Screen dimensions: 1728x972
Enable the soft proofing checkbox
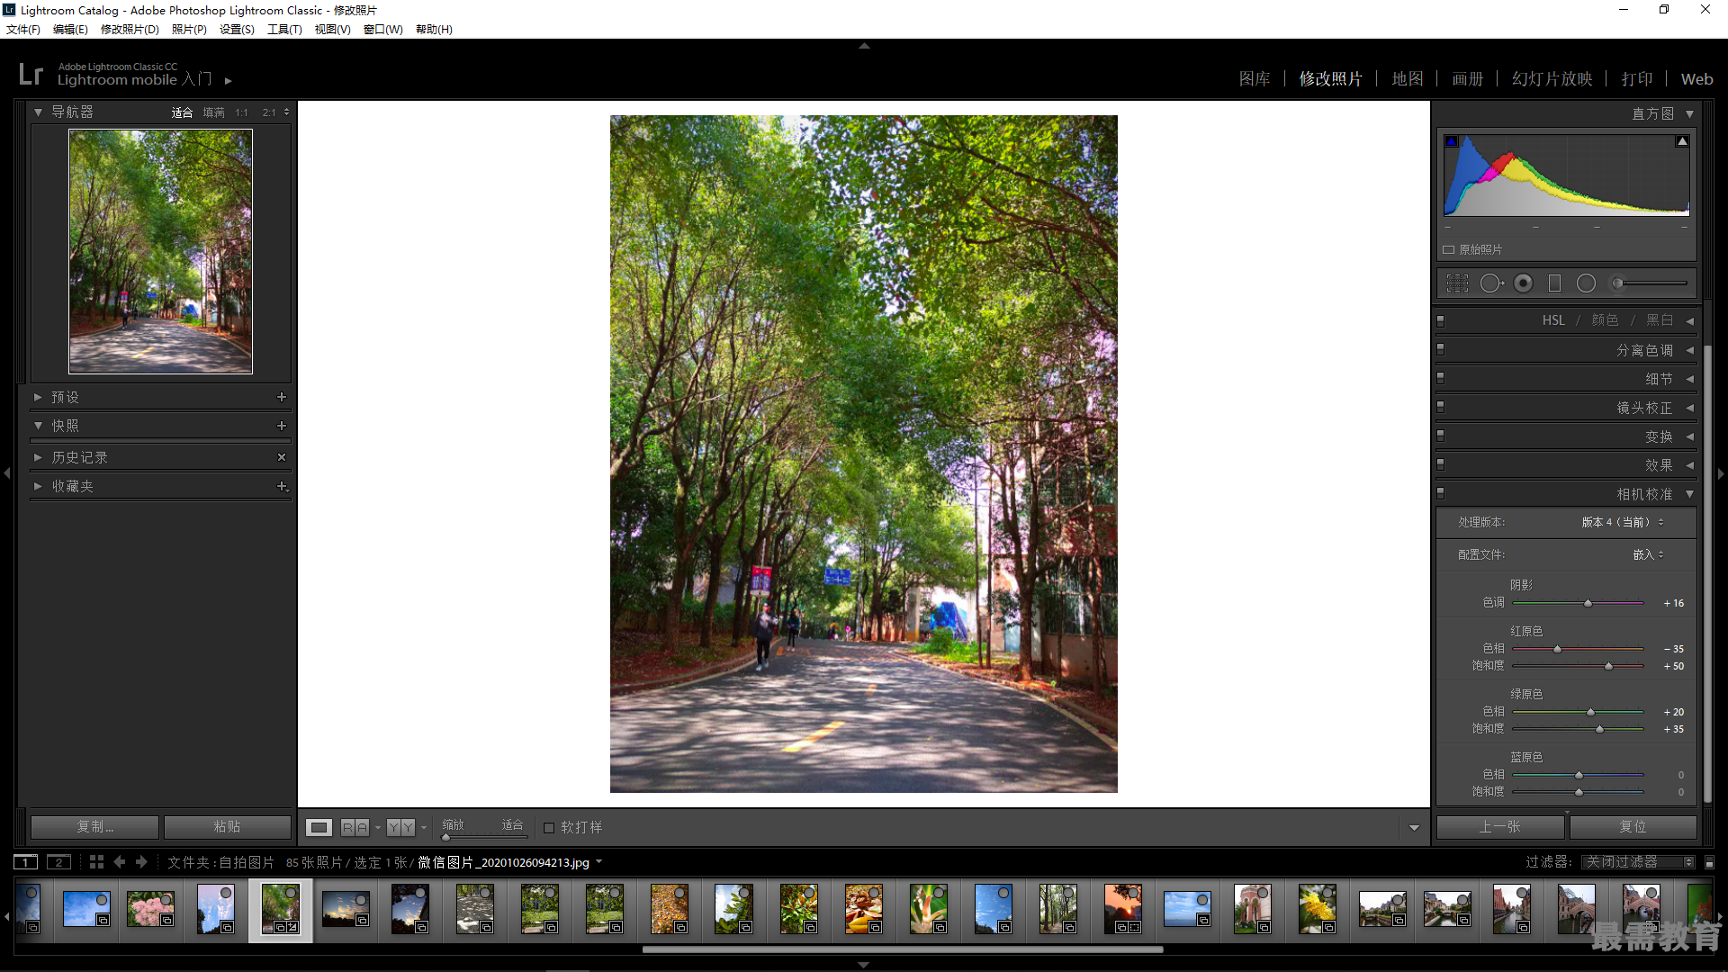coord(549,828)
